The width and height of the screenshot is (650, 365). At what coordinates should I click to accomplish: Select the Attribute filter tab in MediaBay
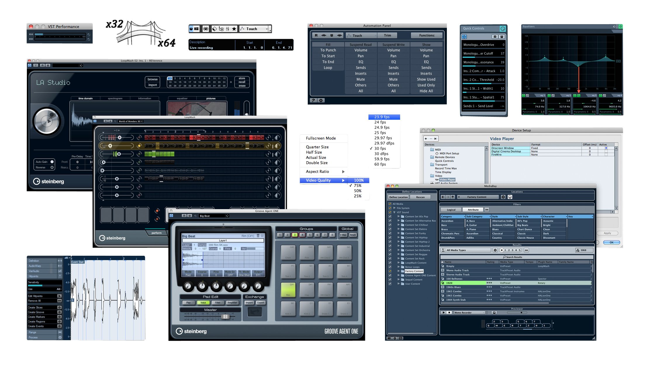[x=473, y=210]
